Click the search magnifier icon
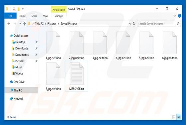The height and width of the screenshot is (125, 186). point(178,24)
